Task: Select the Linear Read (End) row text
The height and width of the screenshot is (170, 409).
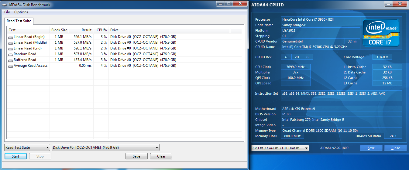Action: tap(28, 49)
